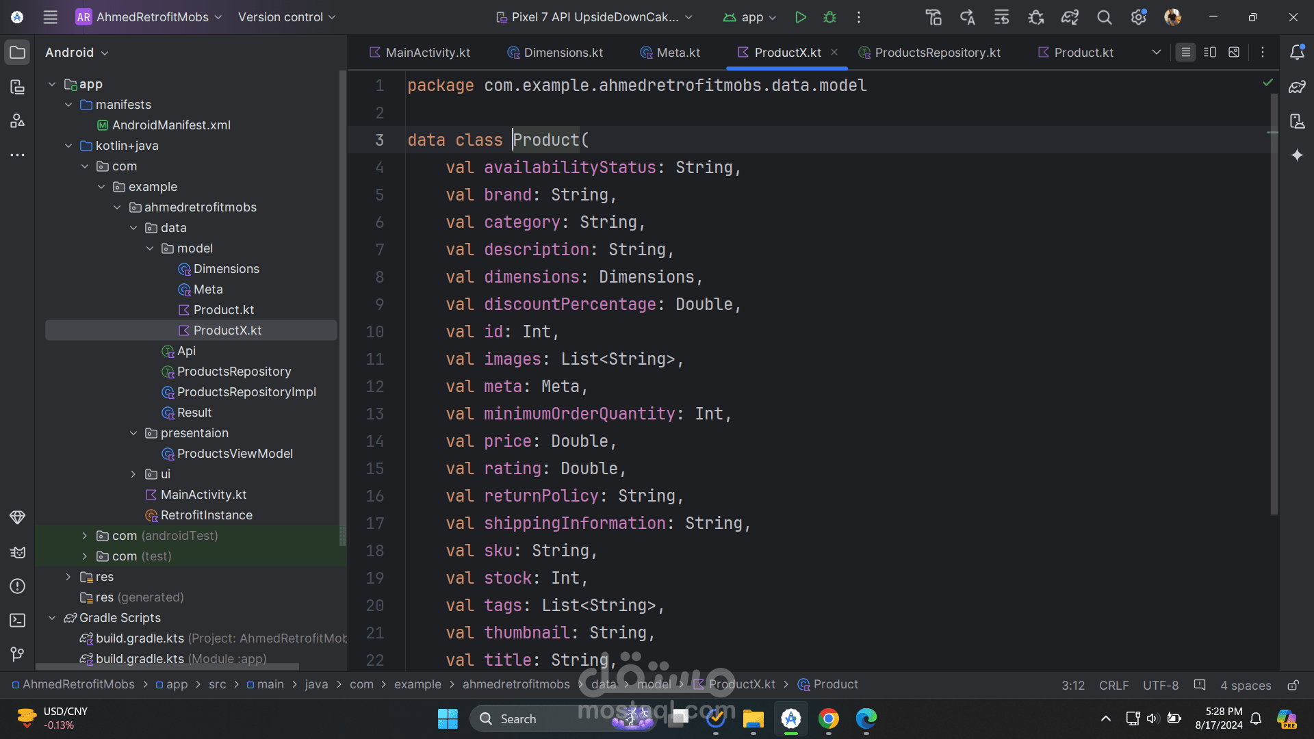Open the Version control menu
This screenshot has height=739, width=1314.
pyautogui.click(x=286, y=17)
